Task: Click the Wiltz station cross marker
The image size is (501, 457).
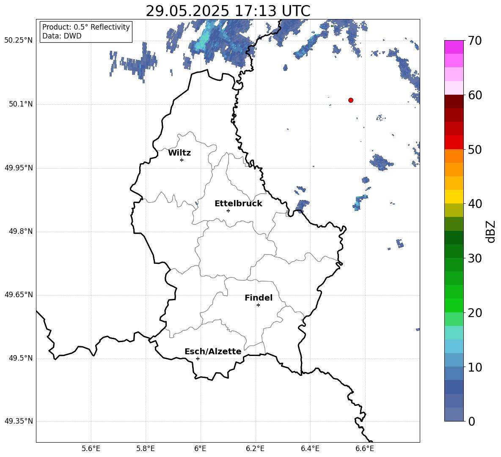Action: click(182, 160)
